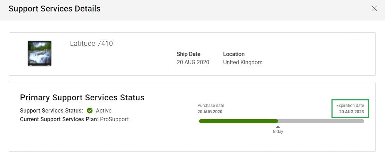Viewport: 385px width, 158px height.
Task: Click the Latitude 7410 laptop thumbnail
Action: click(40, 53)
